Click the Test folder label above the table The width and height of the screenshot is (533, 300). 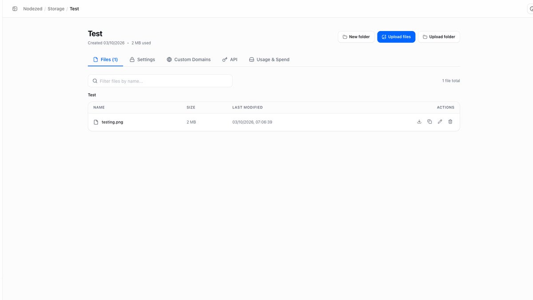coord(92,95)
